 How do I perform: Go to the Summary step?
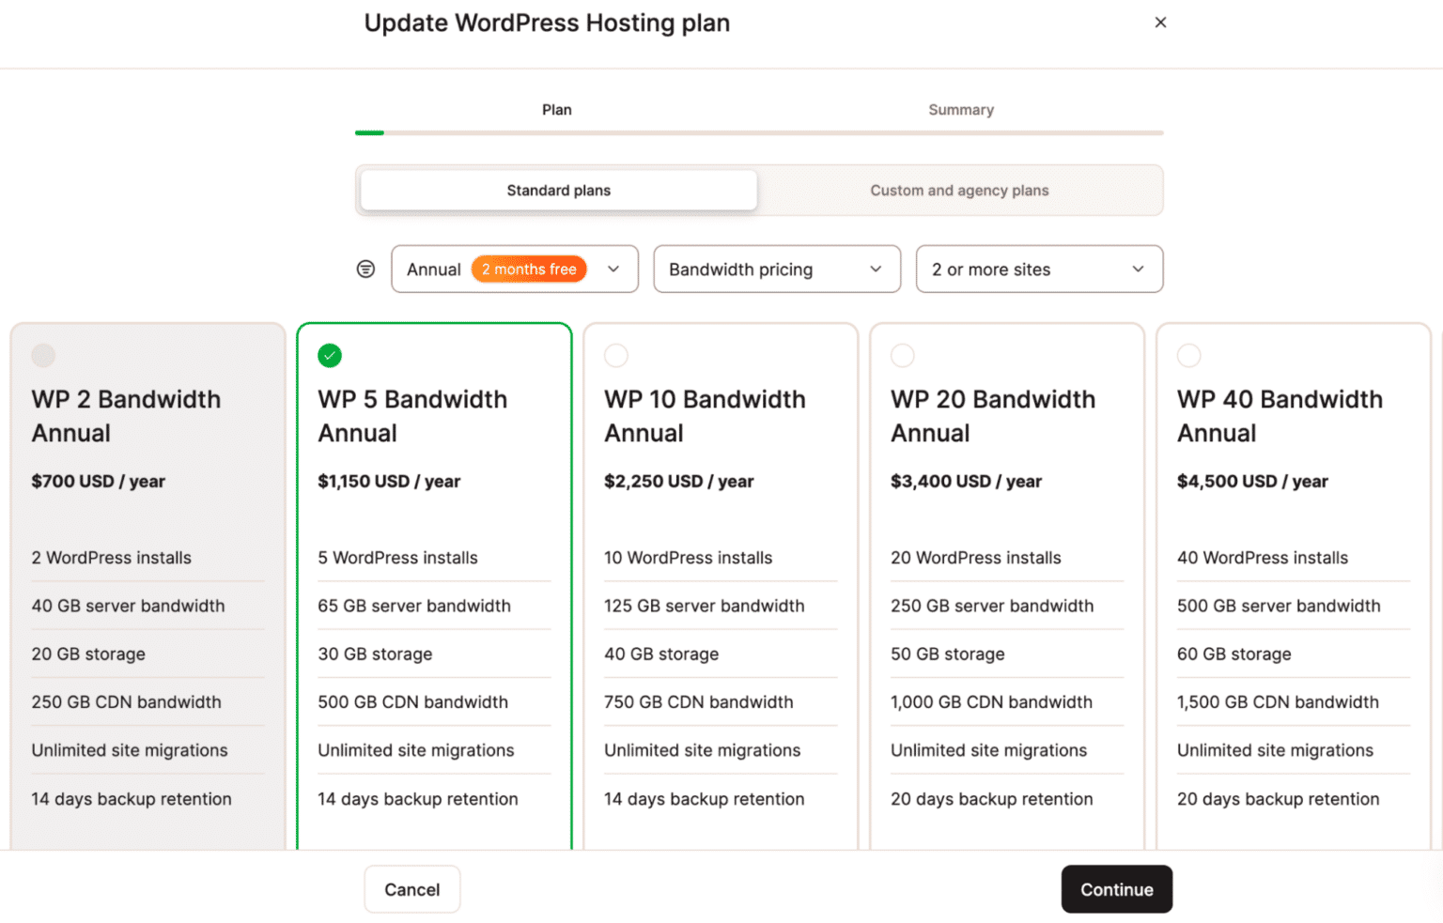(x=961, y=109)
